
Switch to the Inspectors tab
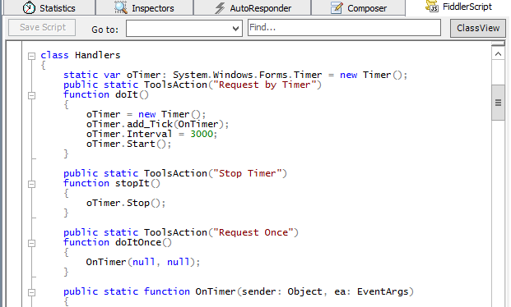coord(144,7)
